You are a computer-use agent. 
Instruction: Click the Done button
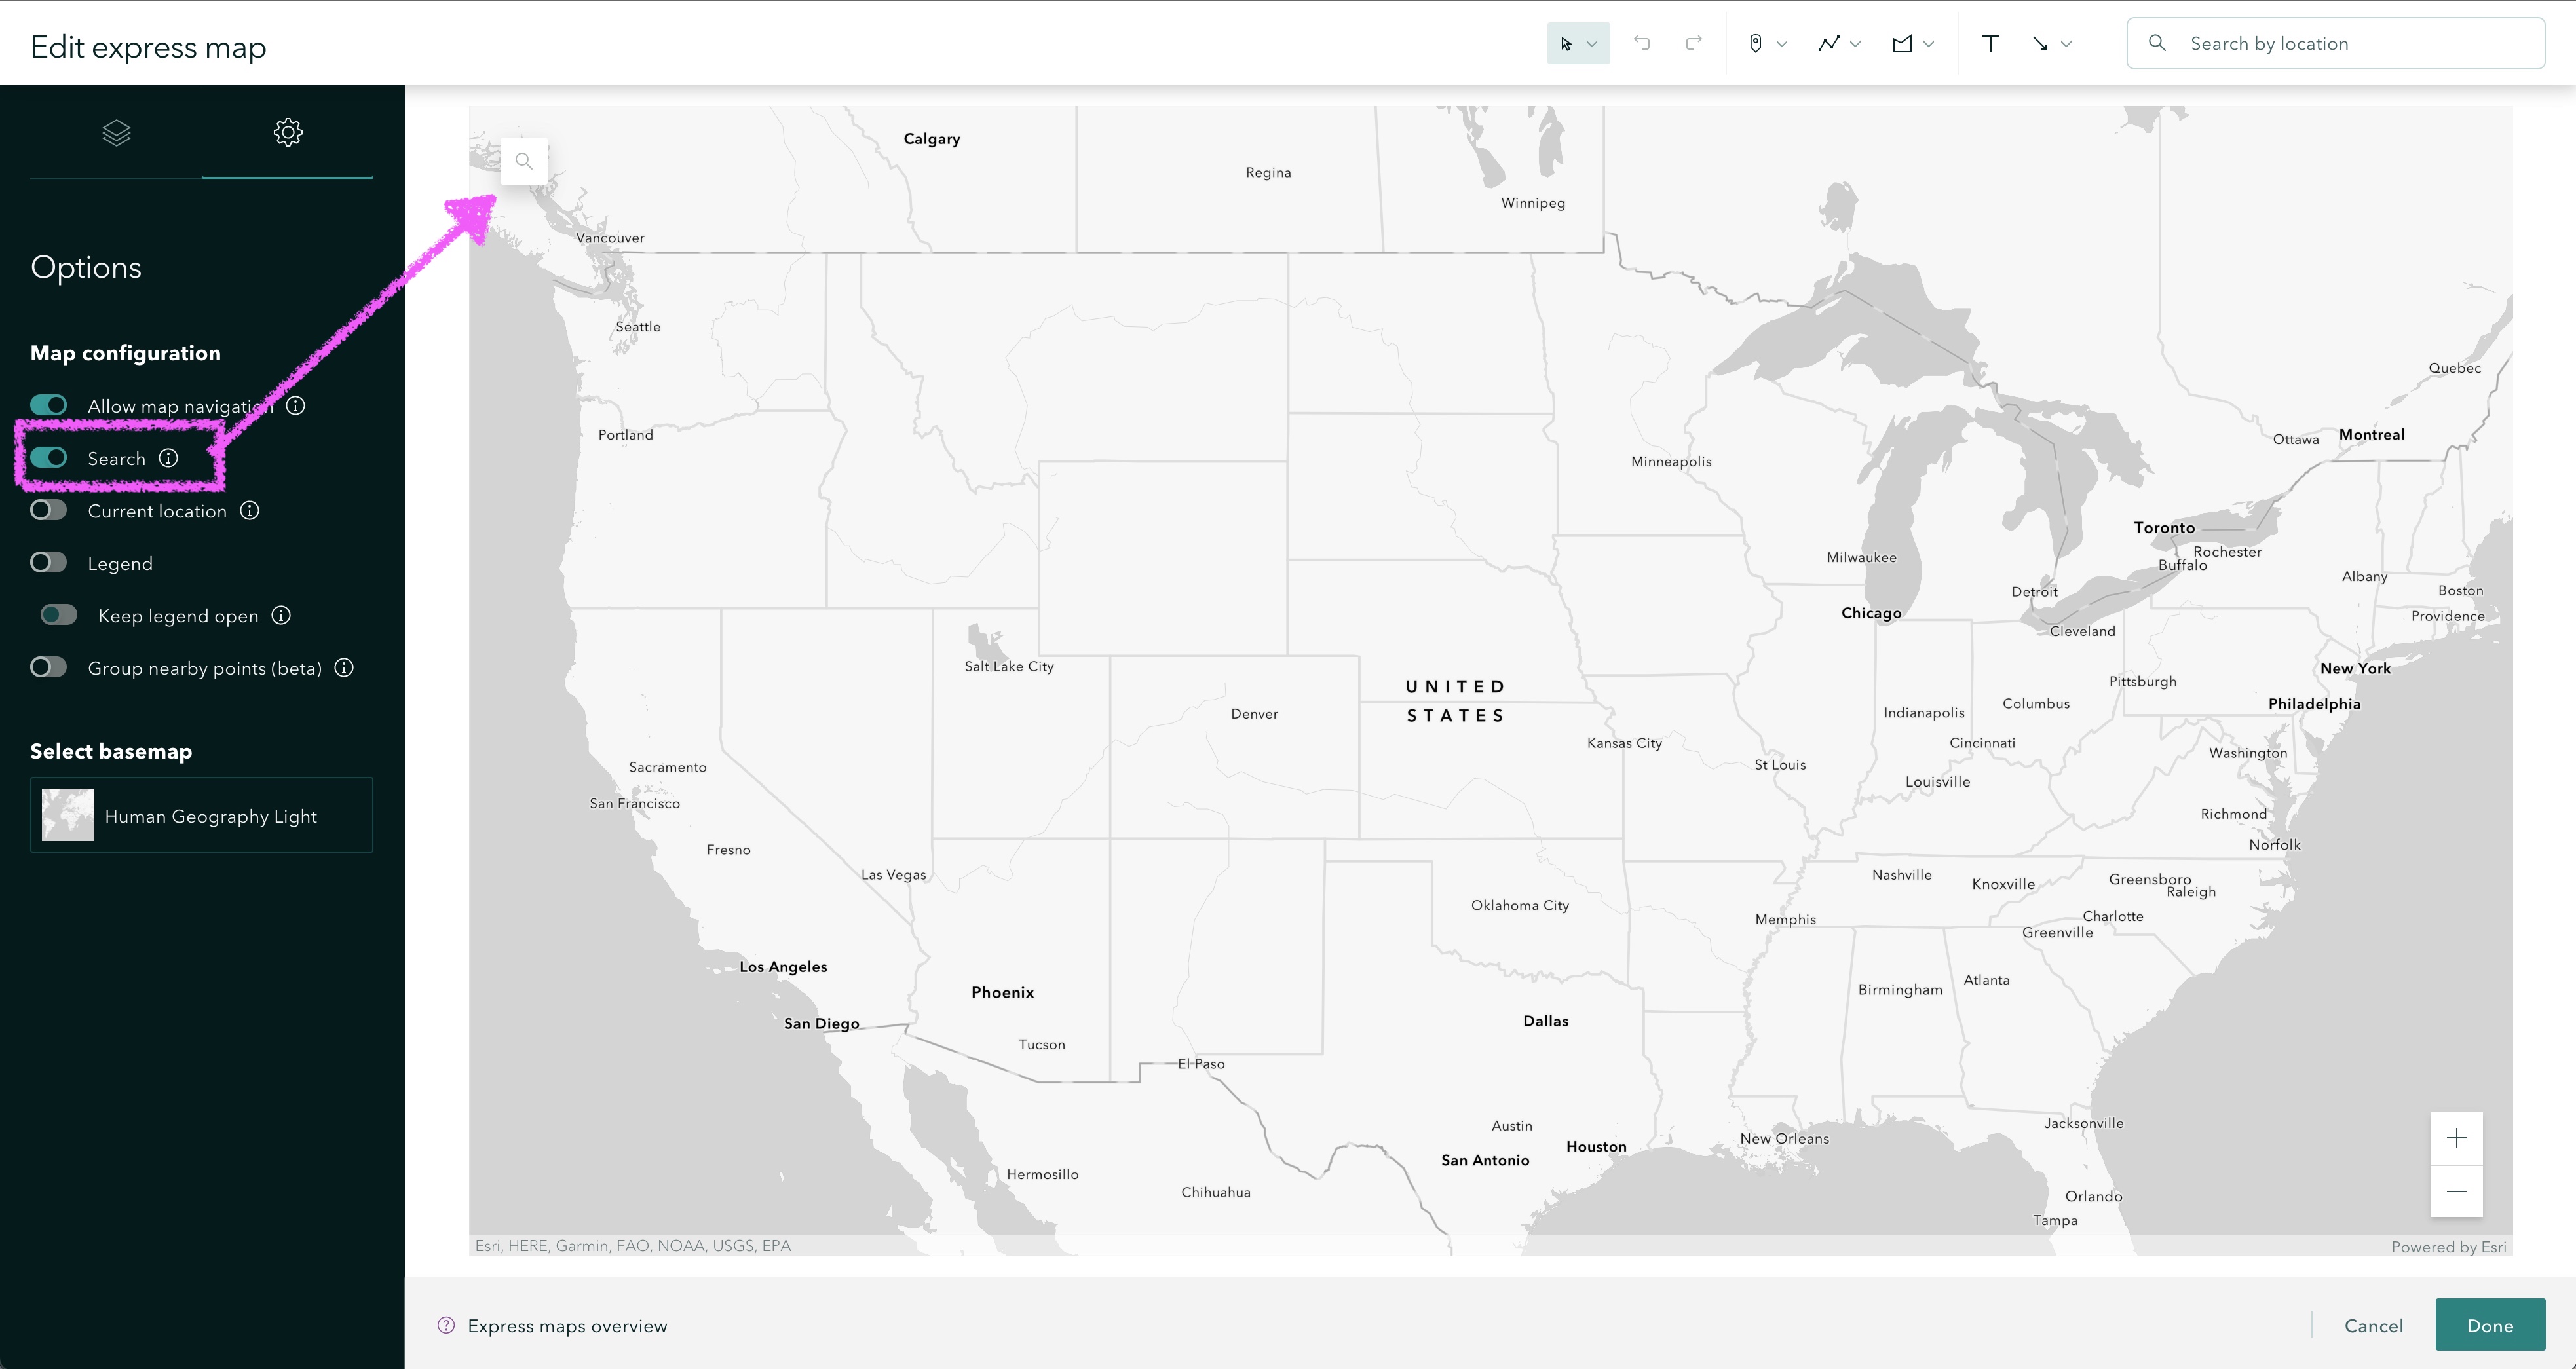click(2490, 1325)
